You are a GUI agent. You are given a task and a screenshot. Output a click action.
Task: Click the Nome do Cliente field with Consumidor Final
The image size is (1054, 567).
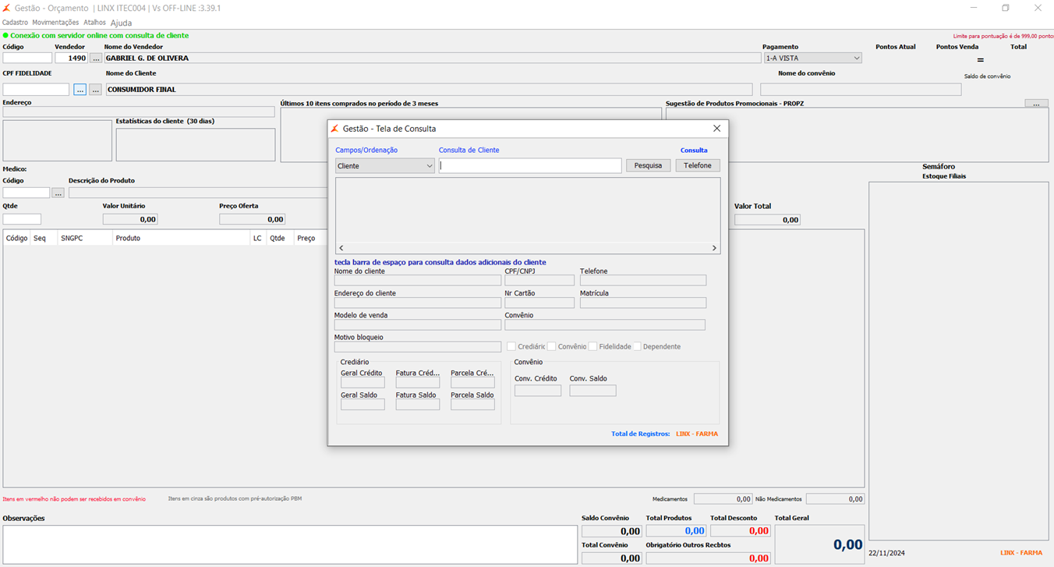(429, 90)
